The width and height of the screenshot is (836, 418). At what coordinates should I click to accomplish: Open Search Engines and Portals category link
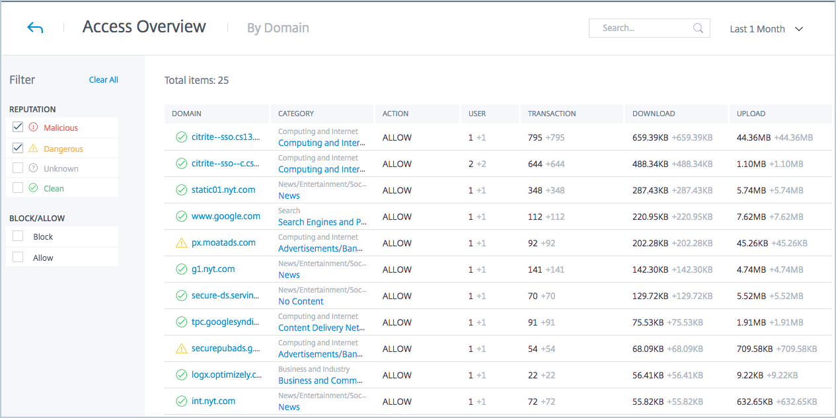[x=322, y=222]
